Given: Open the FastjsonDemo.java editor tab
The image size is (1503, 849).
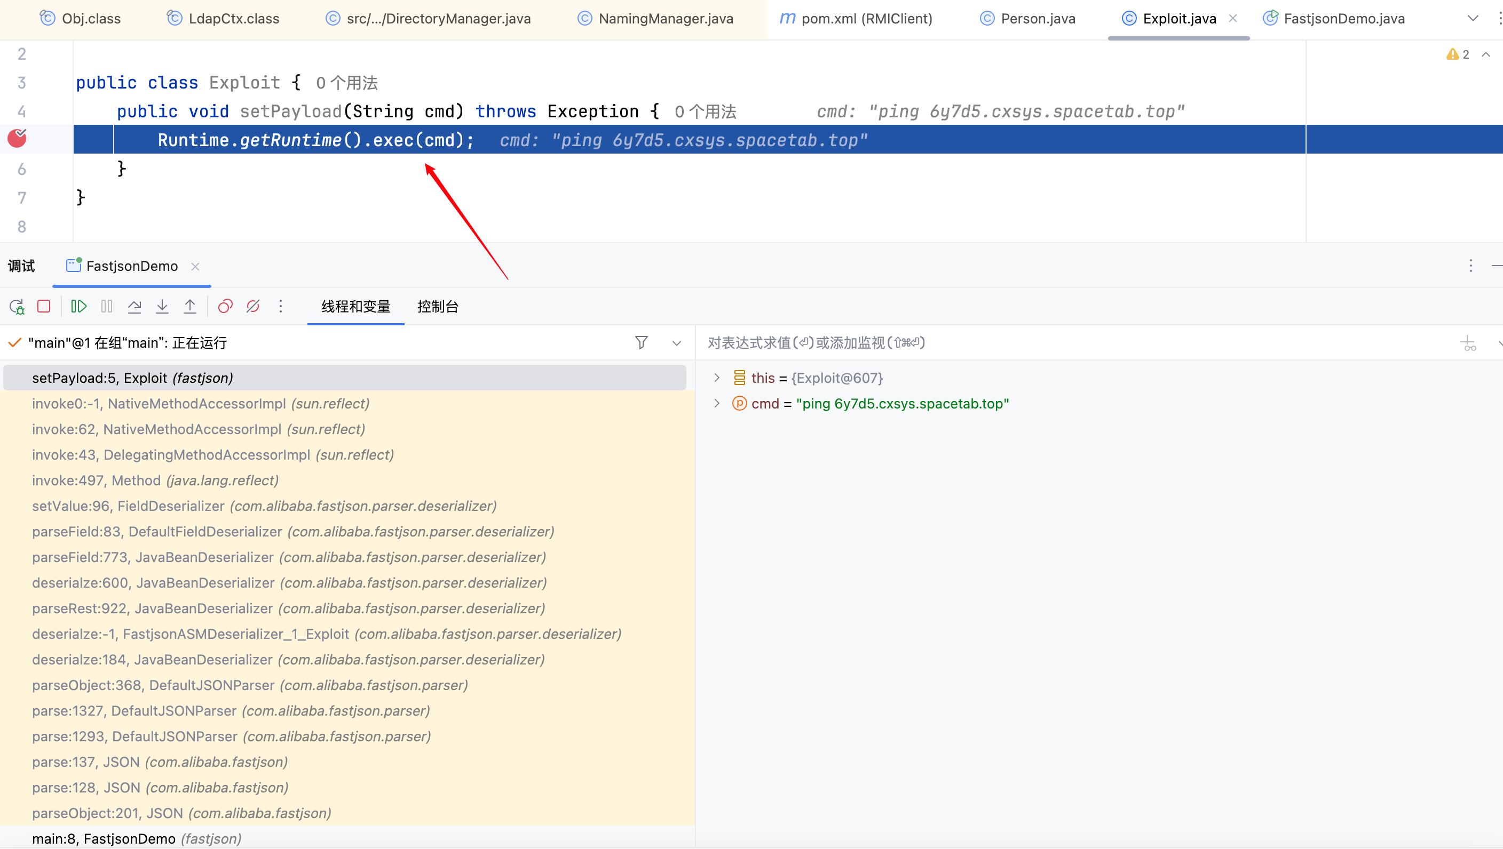Looking at the screenshot, I should click(1343, 19).
